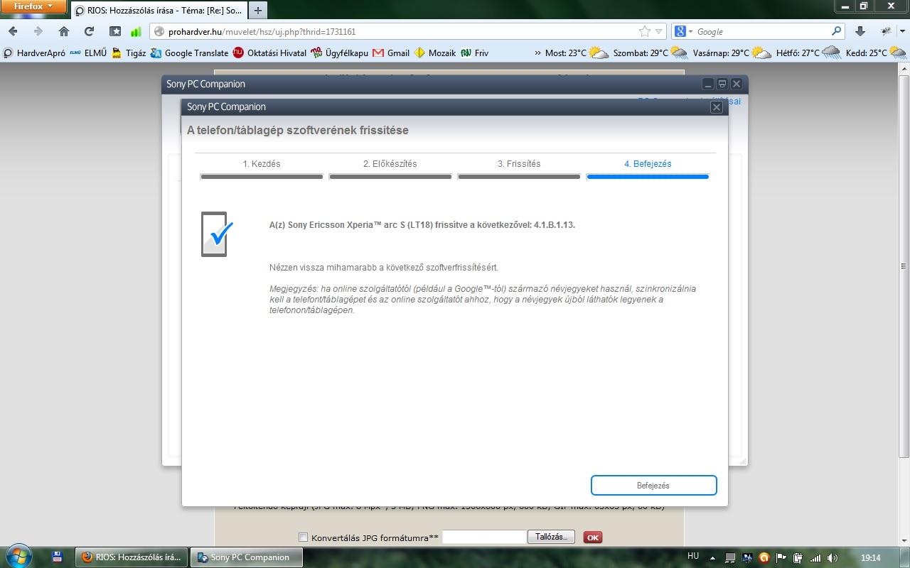The height and width of the screenshot is (568, 910).
Task: Go back to previous page in Firefox
Action: coord(14,31)
